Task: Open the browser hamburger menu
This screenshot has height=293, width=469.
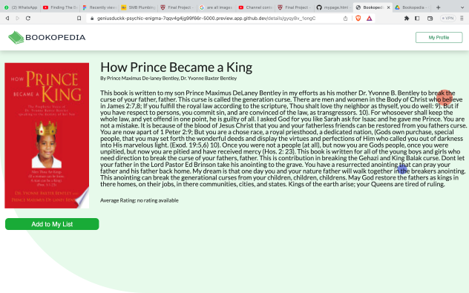Action: (462, 19)
